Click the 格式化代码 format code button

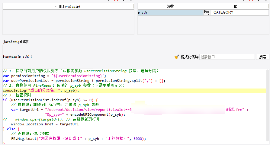pos(189,57)
